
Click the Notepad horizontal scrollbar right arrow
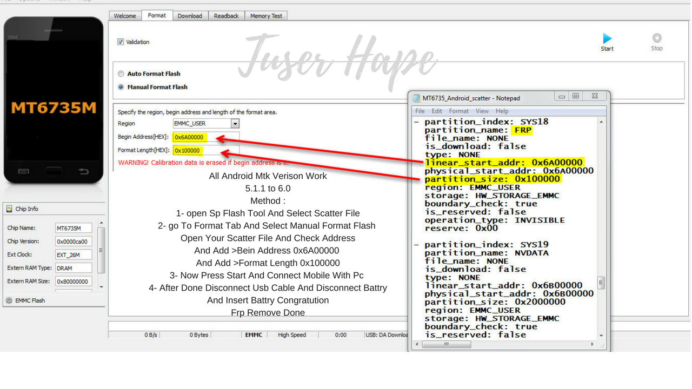[x=593, y=344]
